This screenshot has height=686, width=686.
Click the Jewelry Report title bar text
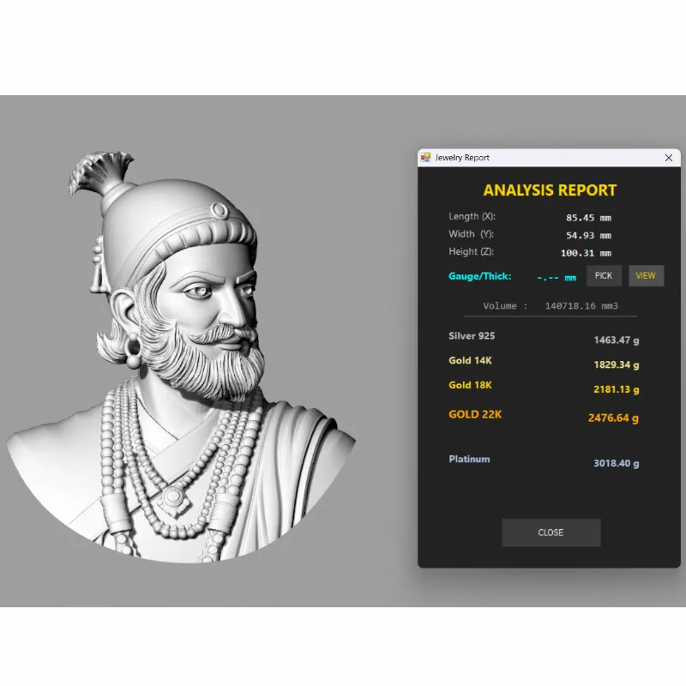tap(462, 158)
